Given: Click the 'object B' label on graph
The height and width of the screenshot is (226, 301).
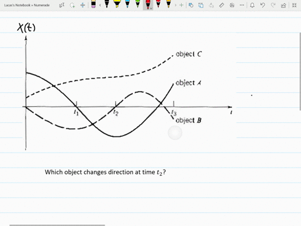Looking at the screenshot, I should 189,121.
